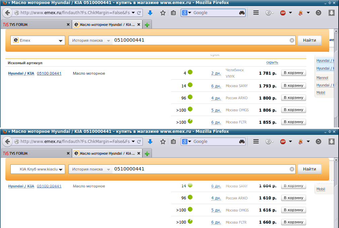Click the Adblock Plus icon in top window
This screenshot has width=339, height=228.
283,13
